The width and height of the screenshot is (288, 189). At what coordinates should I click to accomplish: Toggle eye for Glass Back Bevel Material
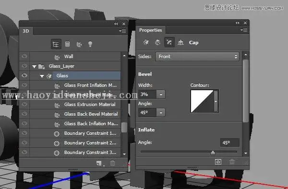click(24, 114)
